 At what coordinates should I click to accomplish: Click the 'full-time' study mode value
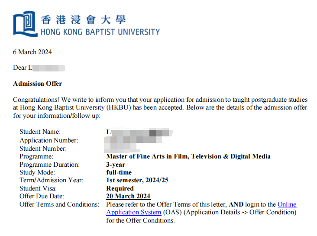[x=119, y=172]
